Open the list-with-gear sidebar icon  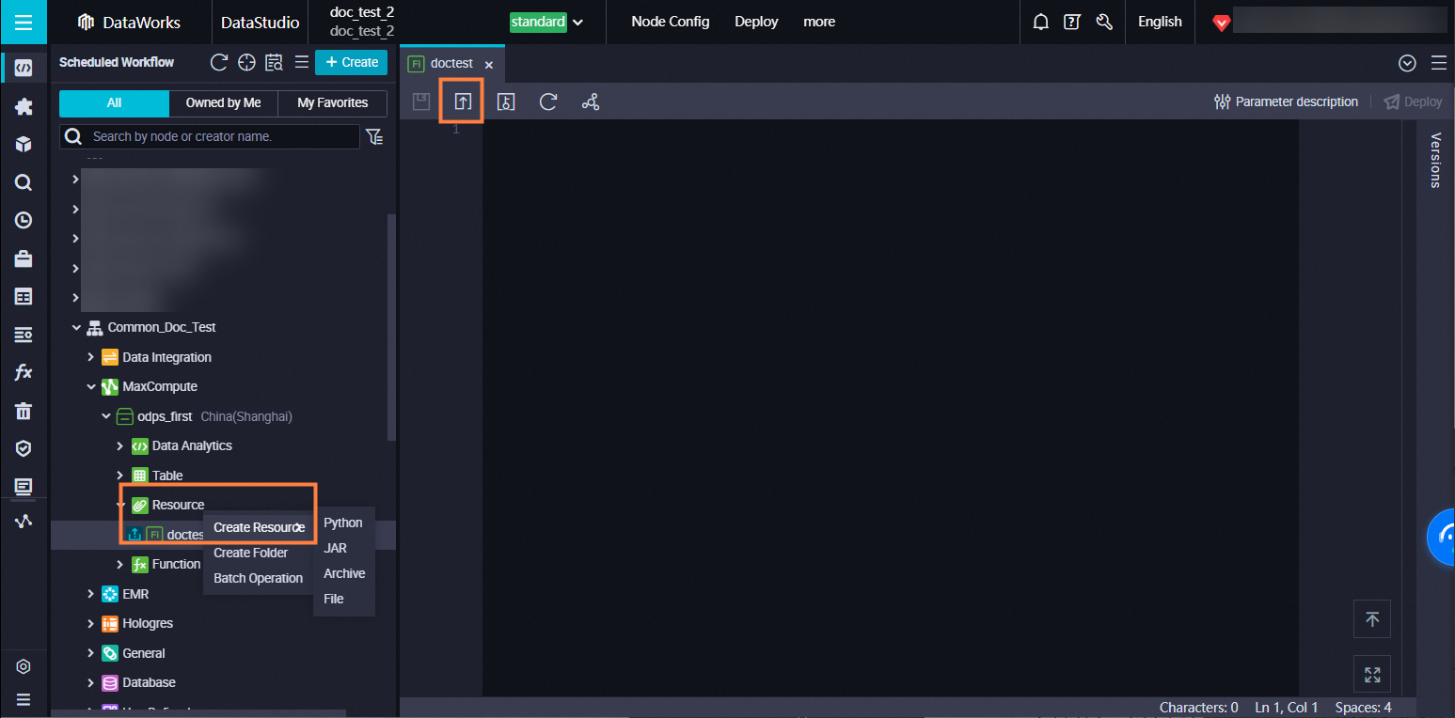click(x=24, y=335)
